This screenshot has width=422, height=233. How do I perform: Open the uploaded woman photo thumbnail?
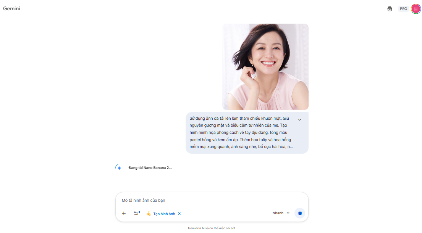pyautogui.click(x=265, y=67)
